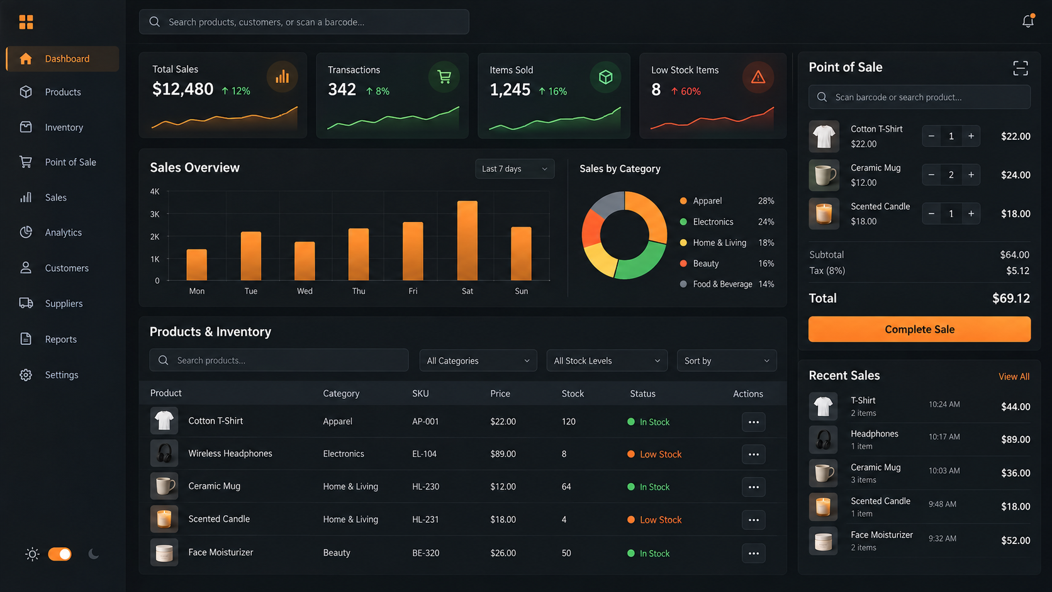Go to Dashboard in the sidebar
The image size is (1052, 592).
(x=62, y=59)
